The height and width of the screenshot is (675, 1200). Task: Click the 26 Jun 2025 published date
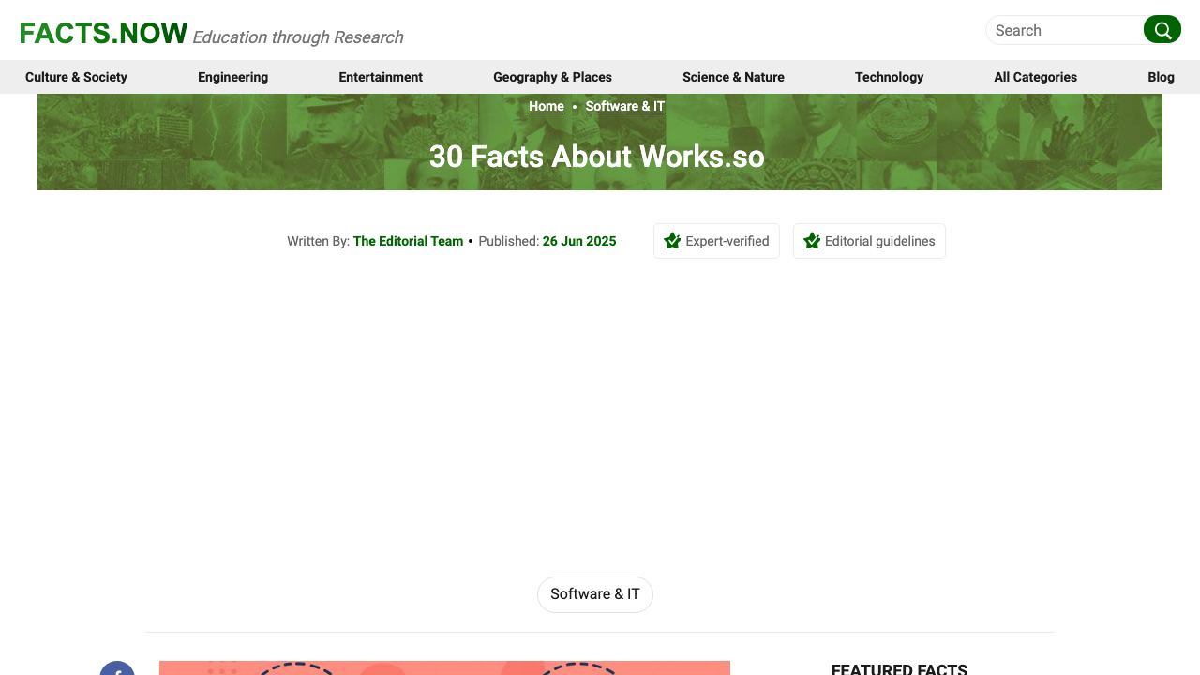pyautogui.click(x=579, y=241)
